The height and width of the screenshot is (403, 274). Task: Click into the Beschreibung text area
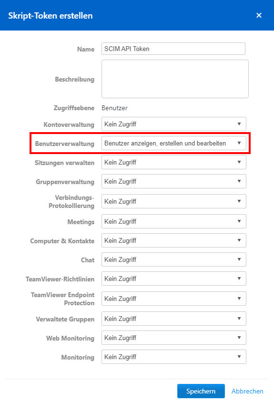point(175,79)
